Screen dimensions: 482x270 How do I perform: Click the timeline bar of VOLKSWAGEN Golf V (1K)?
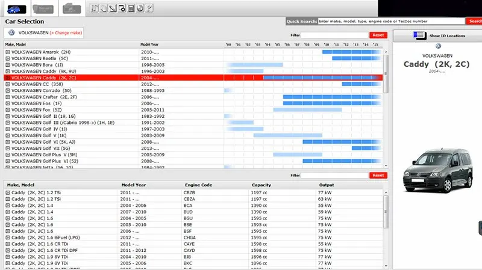point(288,135)
